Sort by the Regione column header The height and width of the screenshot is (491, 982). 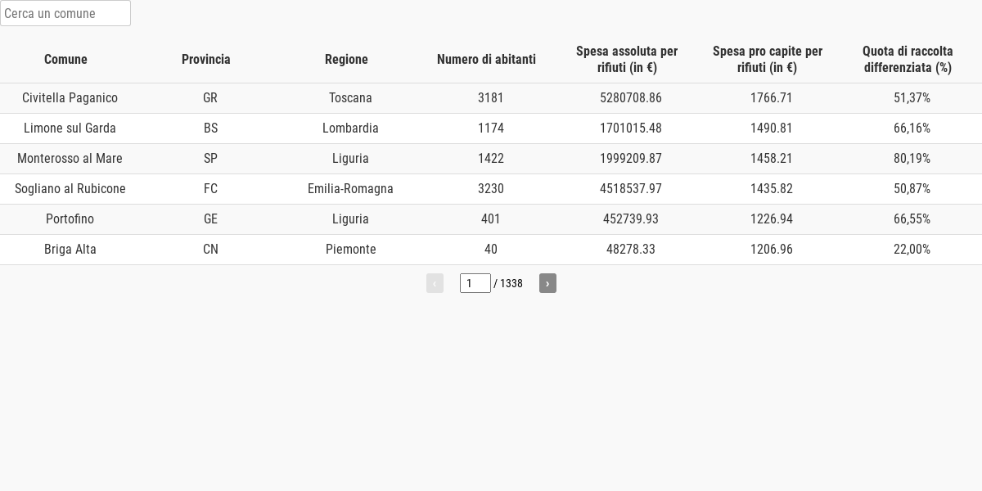click(346, 59)
